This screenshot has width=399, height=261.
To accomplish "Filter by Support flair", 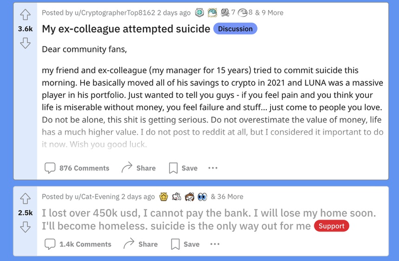I will pos(331,226).
